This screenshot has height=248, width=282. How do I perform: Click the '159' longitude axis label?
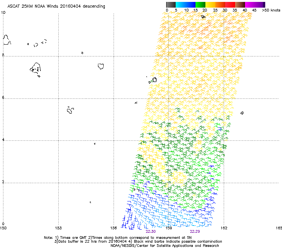168,228
